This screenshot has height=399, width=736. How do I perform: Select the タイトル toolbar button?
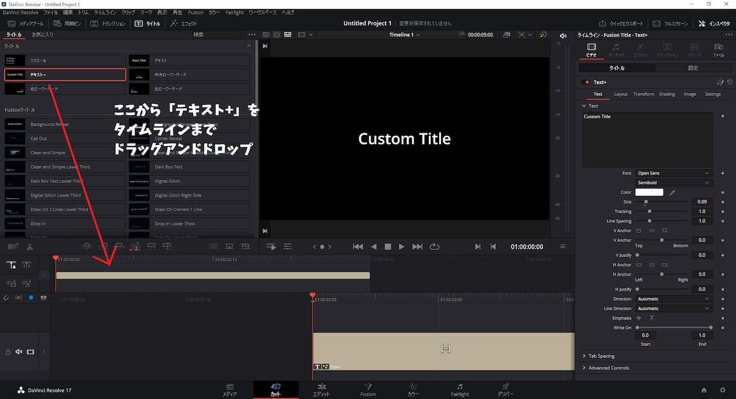point(147,24)
